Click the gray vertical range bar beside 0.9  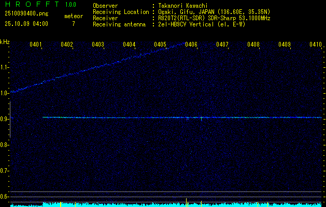(10, 120)
